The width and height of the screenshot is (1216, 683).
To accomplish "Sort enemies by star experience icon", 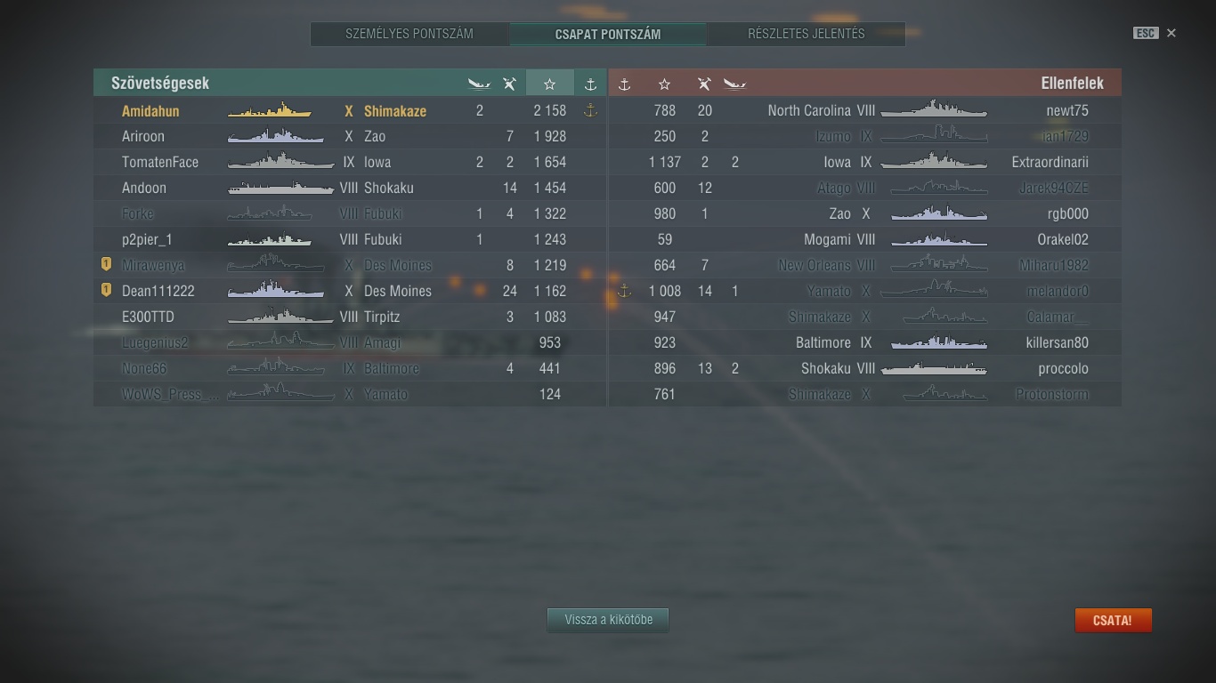I will [x=664, y=84].
